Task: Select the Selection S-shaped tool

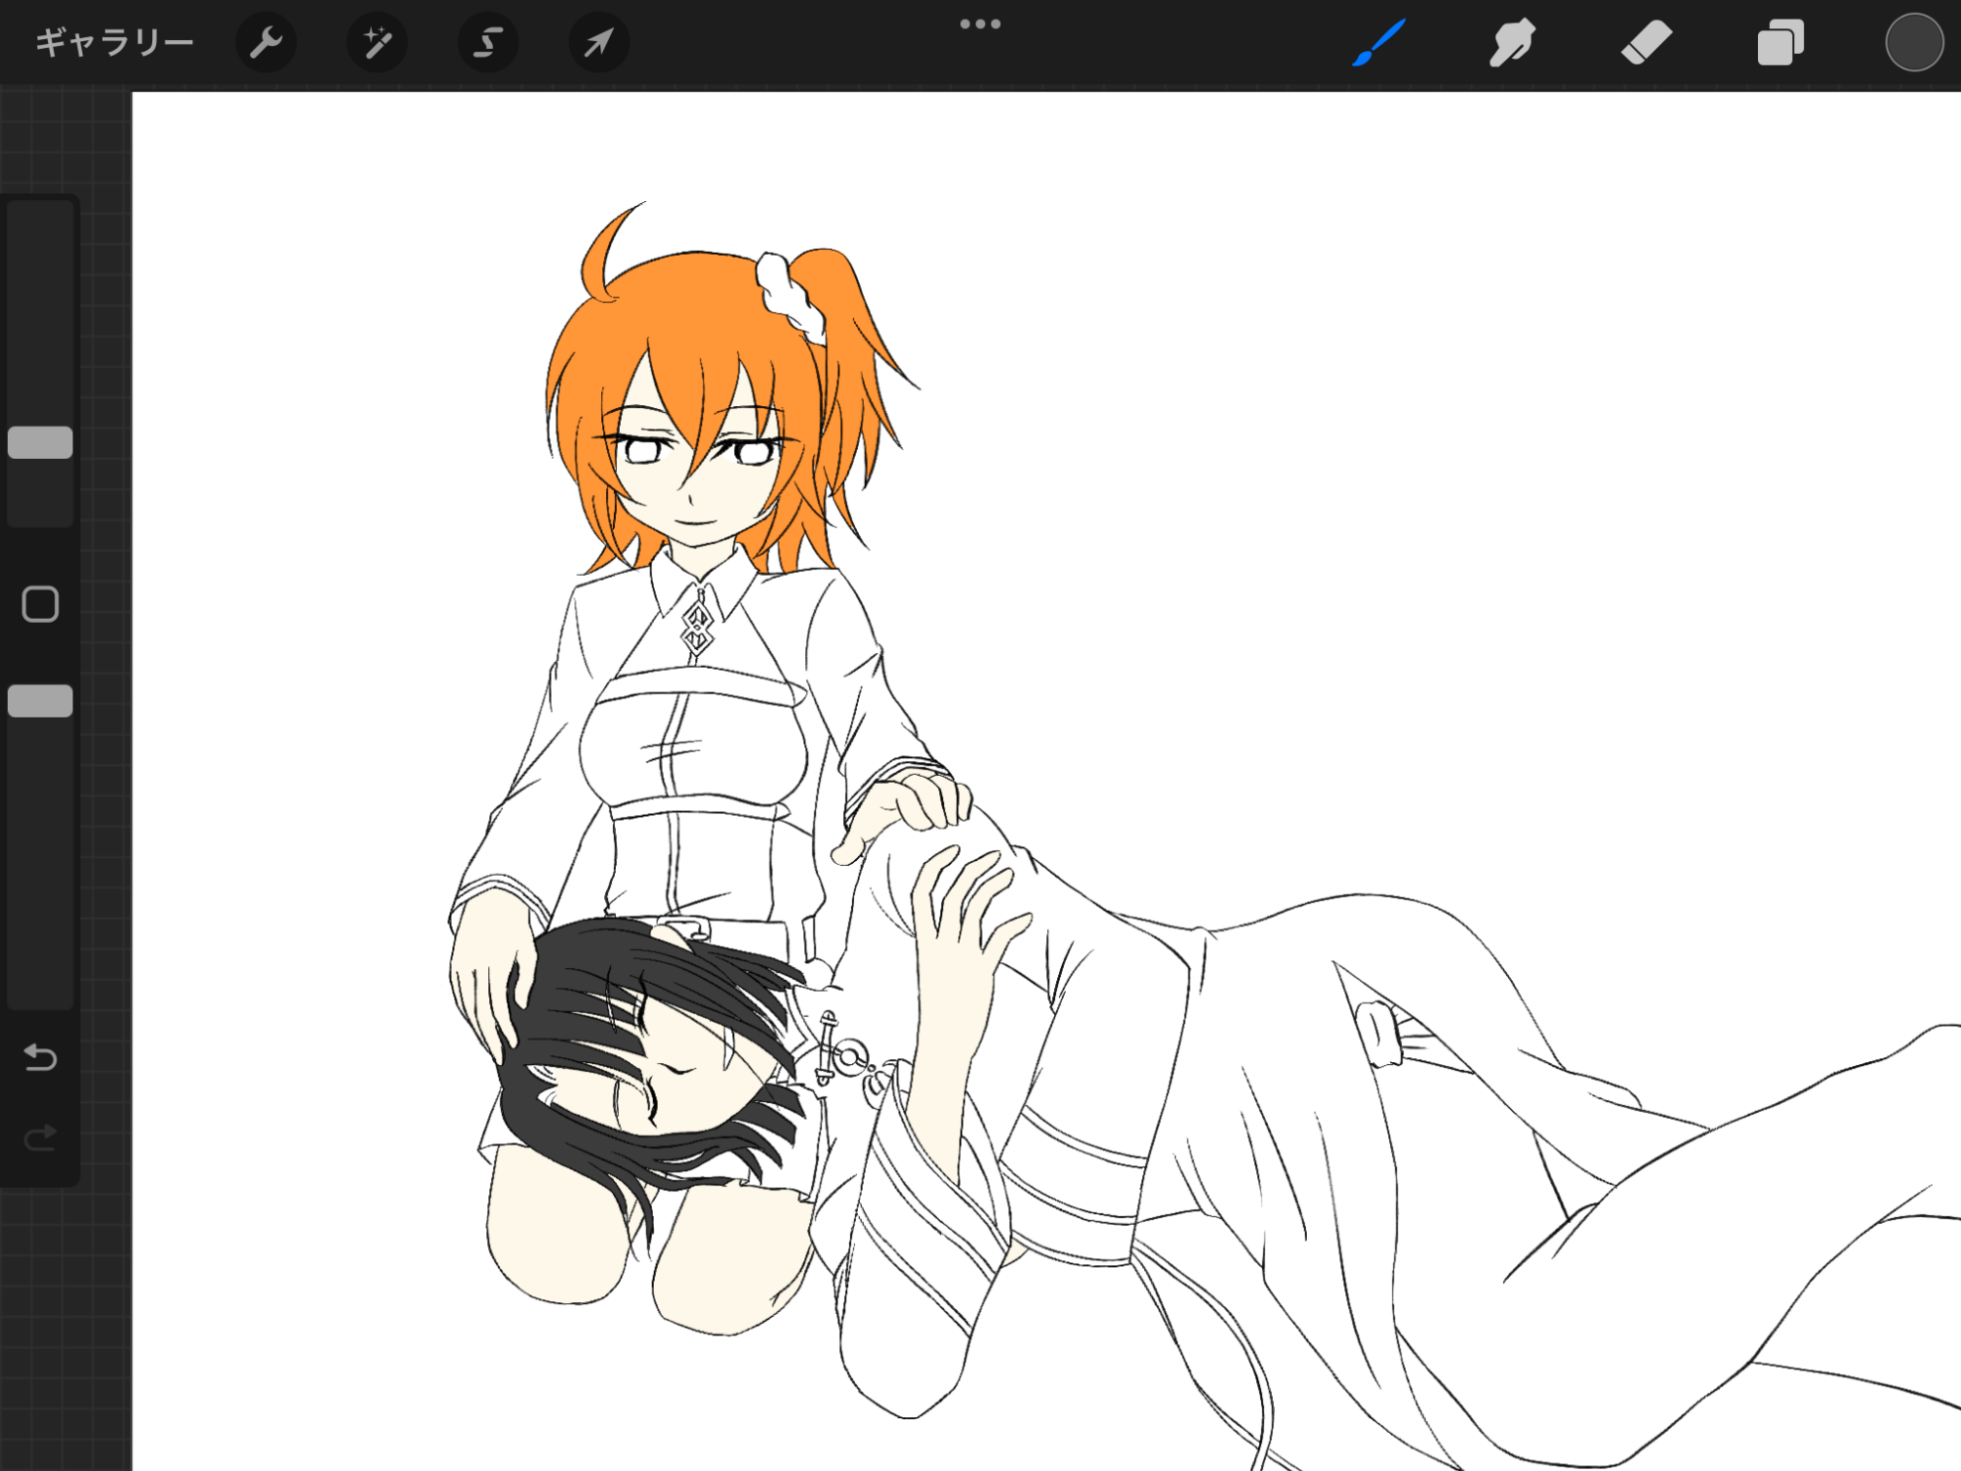Action: point(488,42)
